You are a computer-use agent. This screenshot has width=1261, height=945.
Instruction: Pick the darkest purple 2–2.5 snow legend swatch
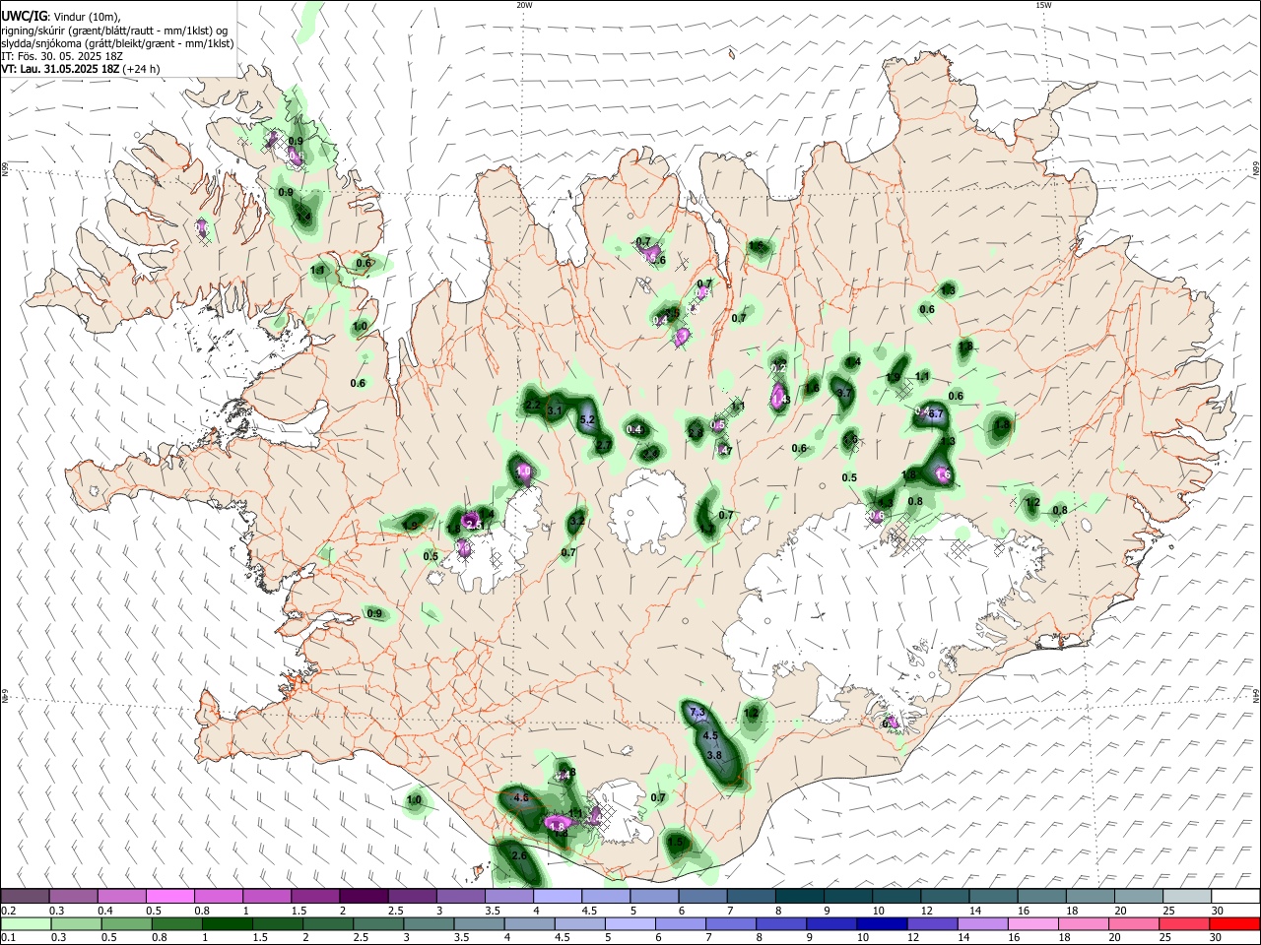coord(363,897)
